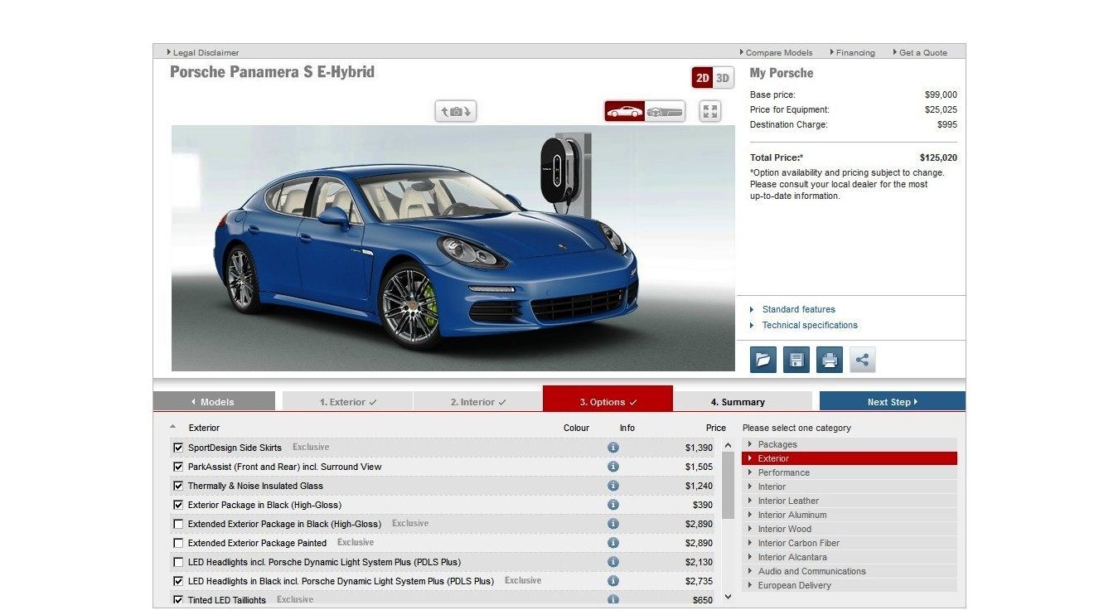Expand the Interior Aluminum category
Screen dimensions: 1099x615
coord(850,515)
